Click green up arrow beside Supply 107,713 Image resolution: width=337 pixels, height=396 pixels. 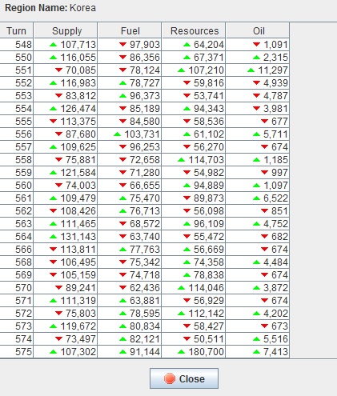tap(54, 45)
